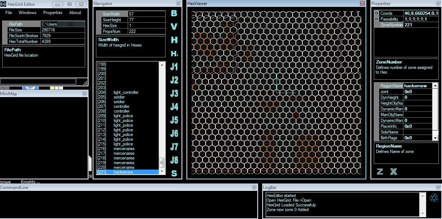This screenshot has height=219, width=442.
Task: Click the X button in Properties panel
Action: tap(393, 172)
